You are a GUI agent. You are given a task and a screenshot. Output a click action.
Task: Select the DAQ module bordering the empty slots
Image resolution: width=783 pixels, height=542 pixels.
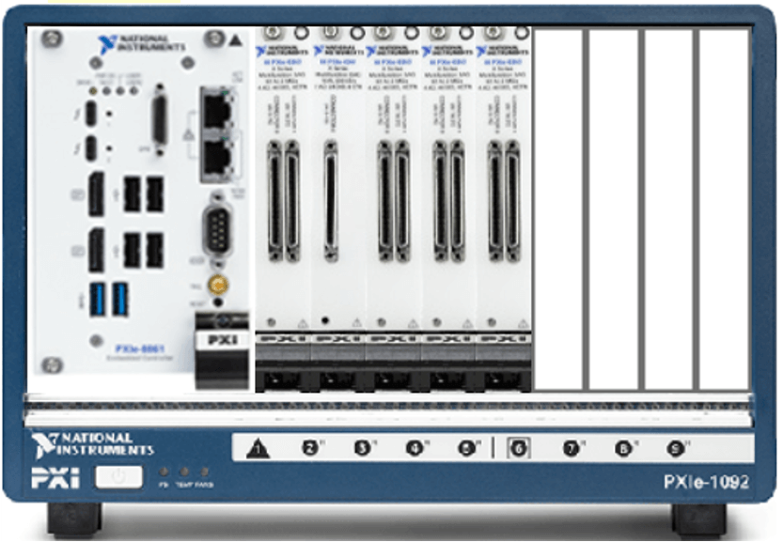tap(504, 209)
